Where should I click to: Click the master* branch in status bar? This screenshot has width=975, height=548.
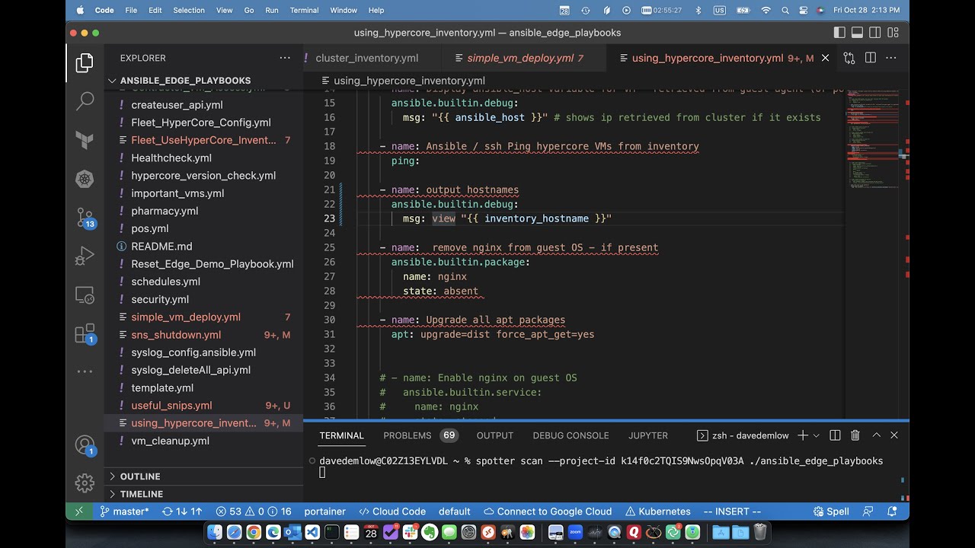(x=124, y=511)
